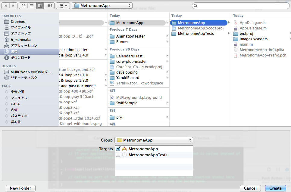Expand arrow next to SwiftSample folder
291x192 pixels.
click(167, 103)
